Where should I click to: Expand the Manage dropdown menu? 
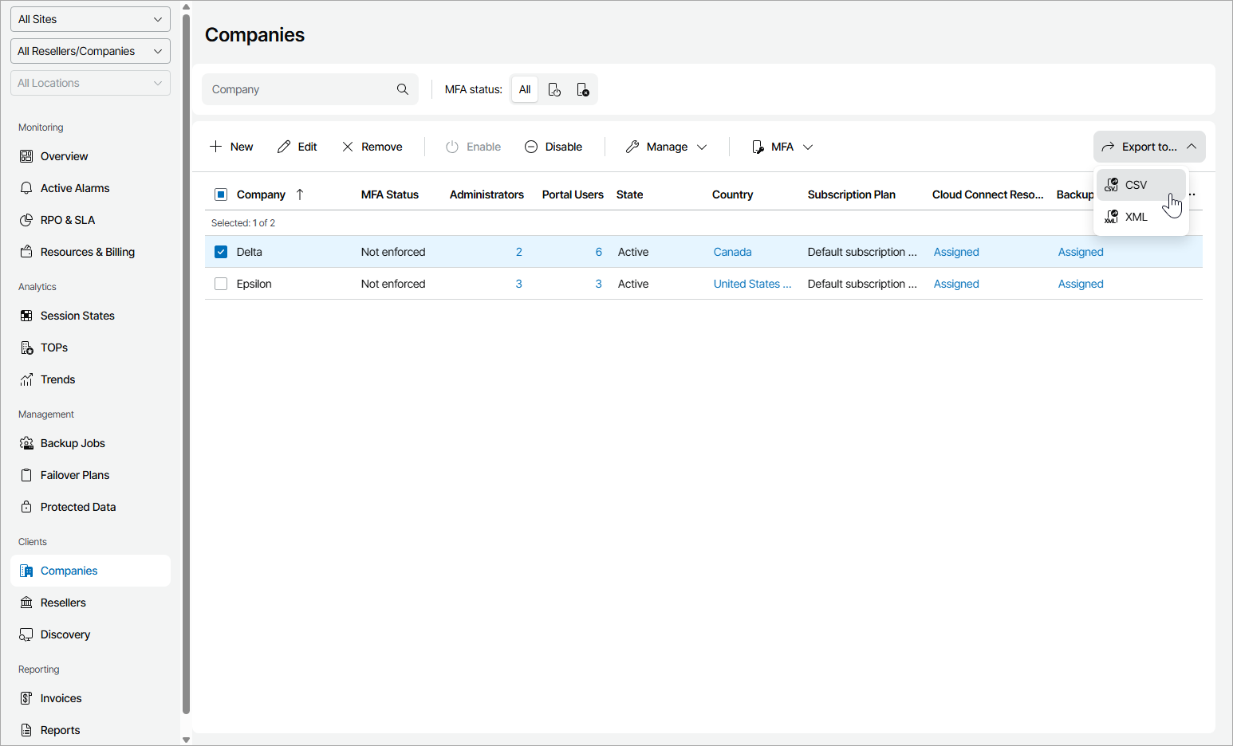click(667, 147)
